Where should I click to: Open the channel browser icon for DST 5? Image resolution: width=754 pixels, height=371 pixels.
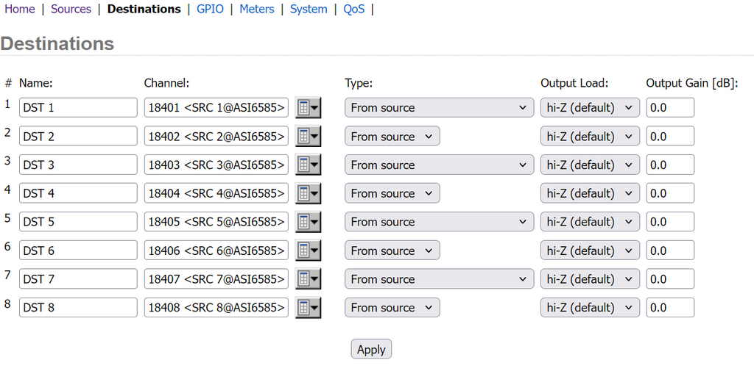[x=308, y=222]
